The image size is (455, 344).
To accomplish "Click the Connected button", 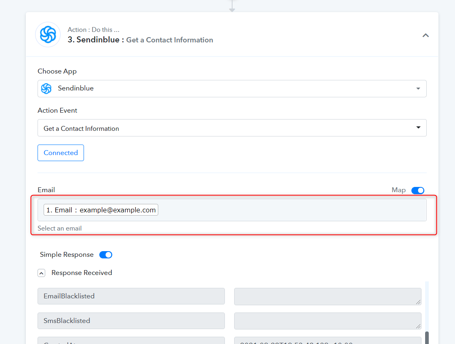I will [x=61, y=153].
